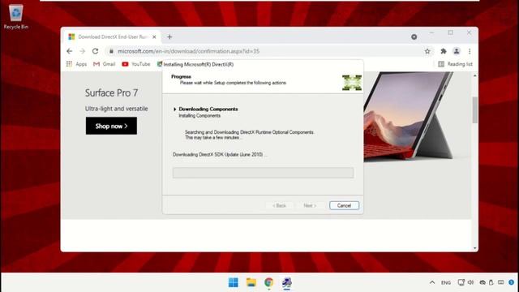Click the Surface Pro 7 heading
519x292 pixels.
tap(111, 93)
